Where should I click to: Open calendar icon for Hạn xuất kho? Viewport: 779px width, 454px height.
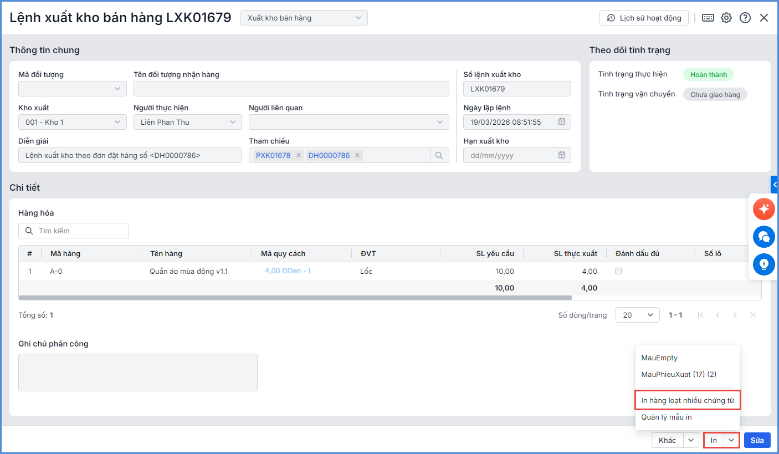pyautogui.click(x=561, y=155)
